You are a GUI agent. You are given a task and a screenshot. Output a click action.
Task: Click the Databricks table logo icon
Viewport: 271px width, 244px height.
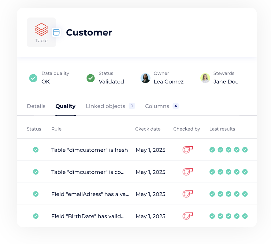click(x=41, y=30)
